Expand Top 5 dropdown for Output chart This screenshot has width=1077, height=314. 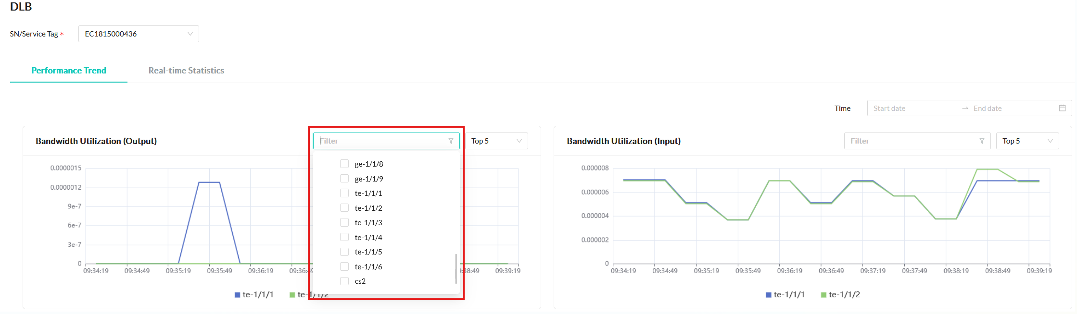[496, 141]
